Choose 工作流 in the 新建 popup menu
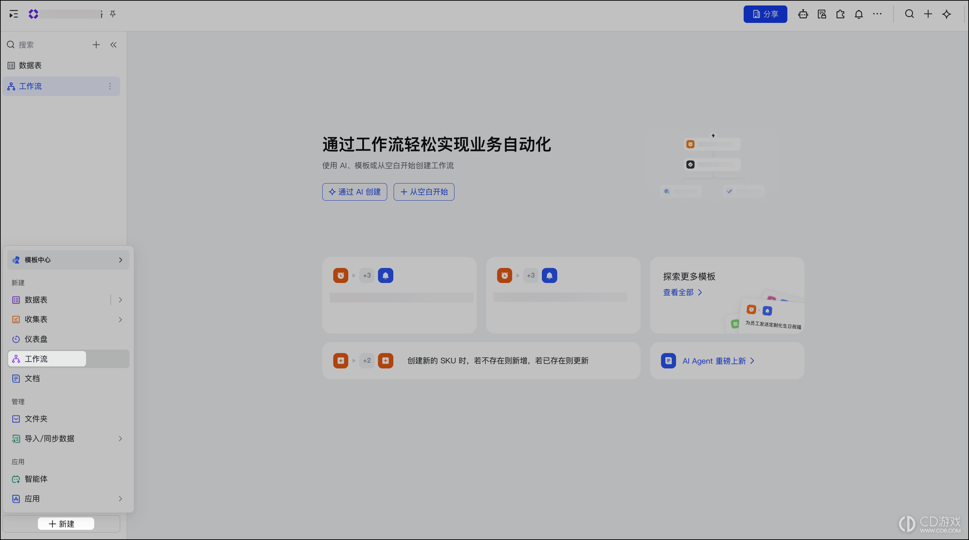Screen dimensions: 969x540 (68, 359)
